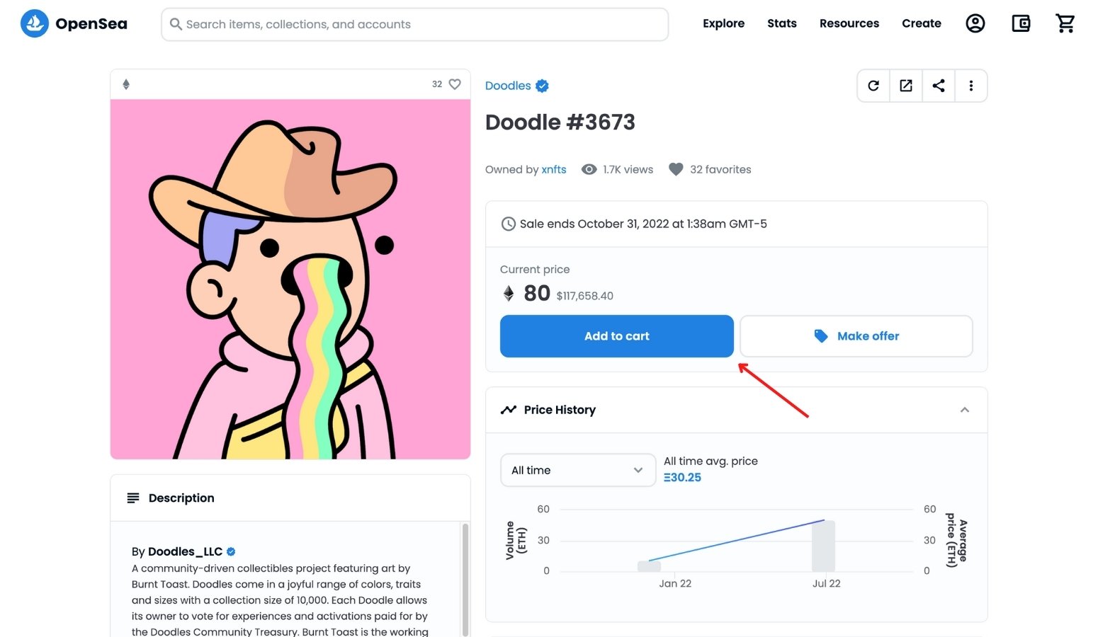Open the wallet icon

pos(1021,23)
